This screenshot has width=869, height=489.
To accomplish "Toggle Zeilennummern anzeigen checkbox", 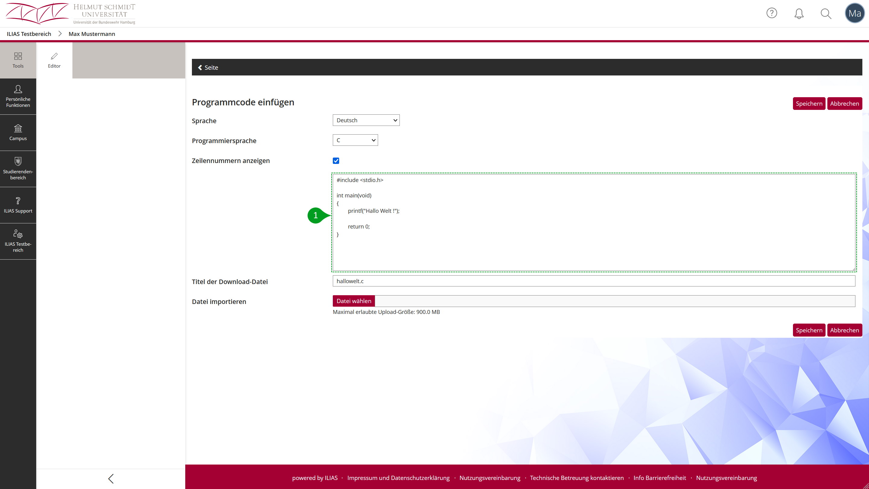I will coord(336,161).
